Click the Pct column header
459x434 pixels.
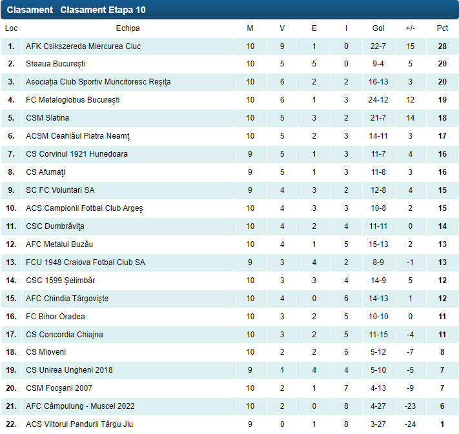click(442, 28)
